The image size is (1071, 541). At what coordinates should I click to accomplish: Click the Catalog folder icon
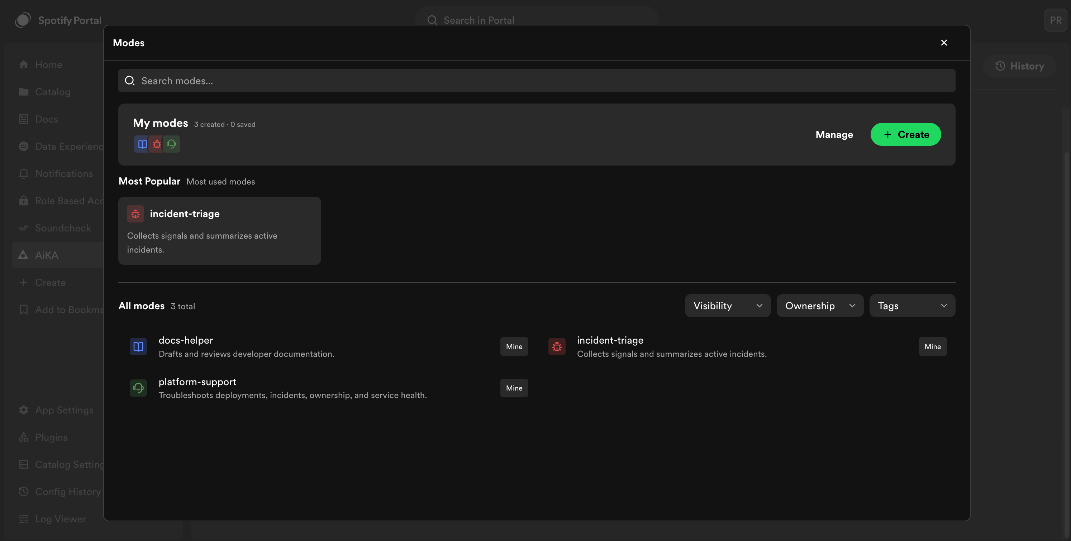pos(24,92)
